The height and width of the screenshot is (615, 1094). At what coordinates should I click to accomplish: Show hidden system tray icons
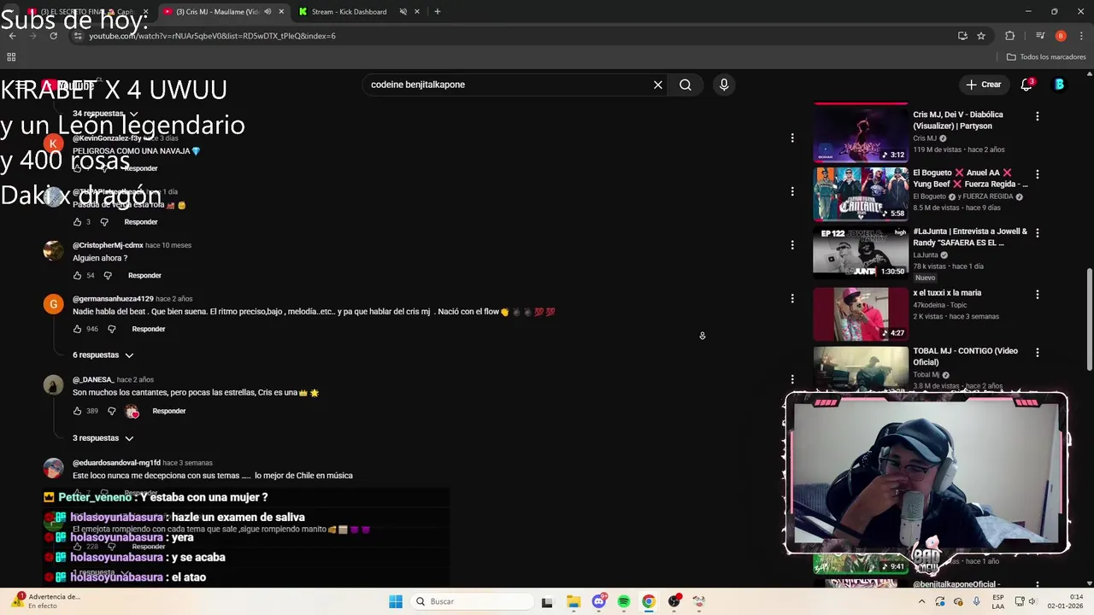click(x=921, y=601)
